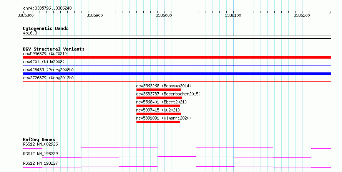Image resolution: width=342 pixels, height=172 pixels.
Task: Click the magenta RGS12 NM_198227 transcript line
Action: (177, 167)
